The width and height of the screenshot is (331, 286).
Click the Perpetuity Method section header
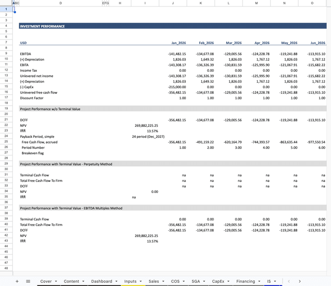[x=66, y=164]
